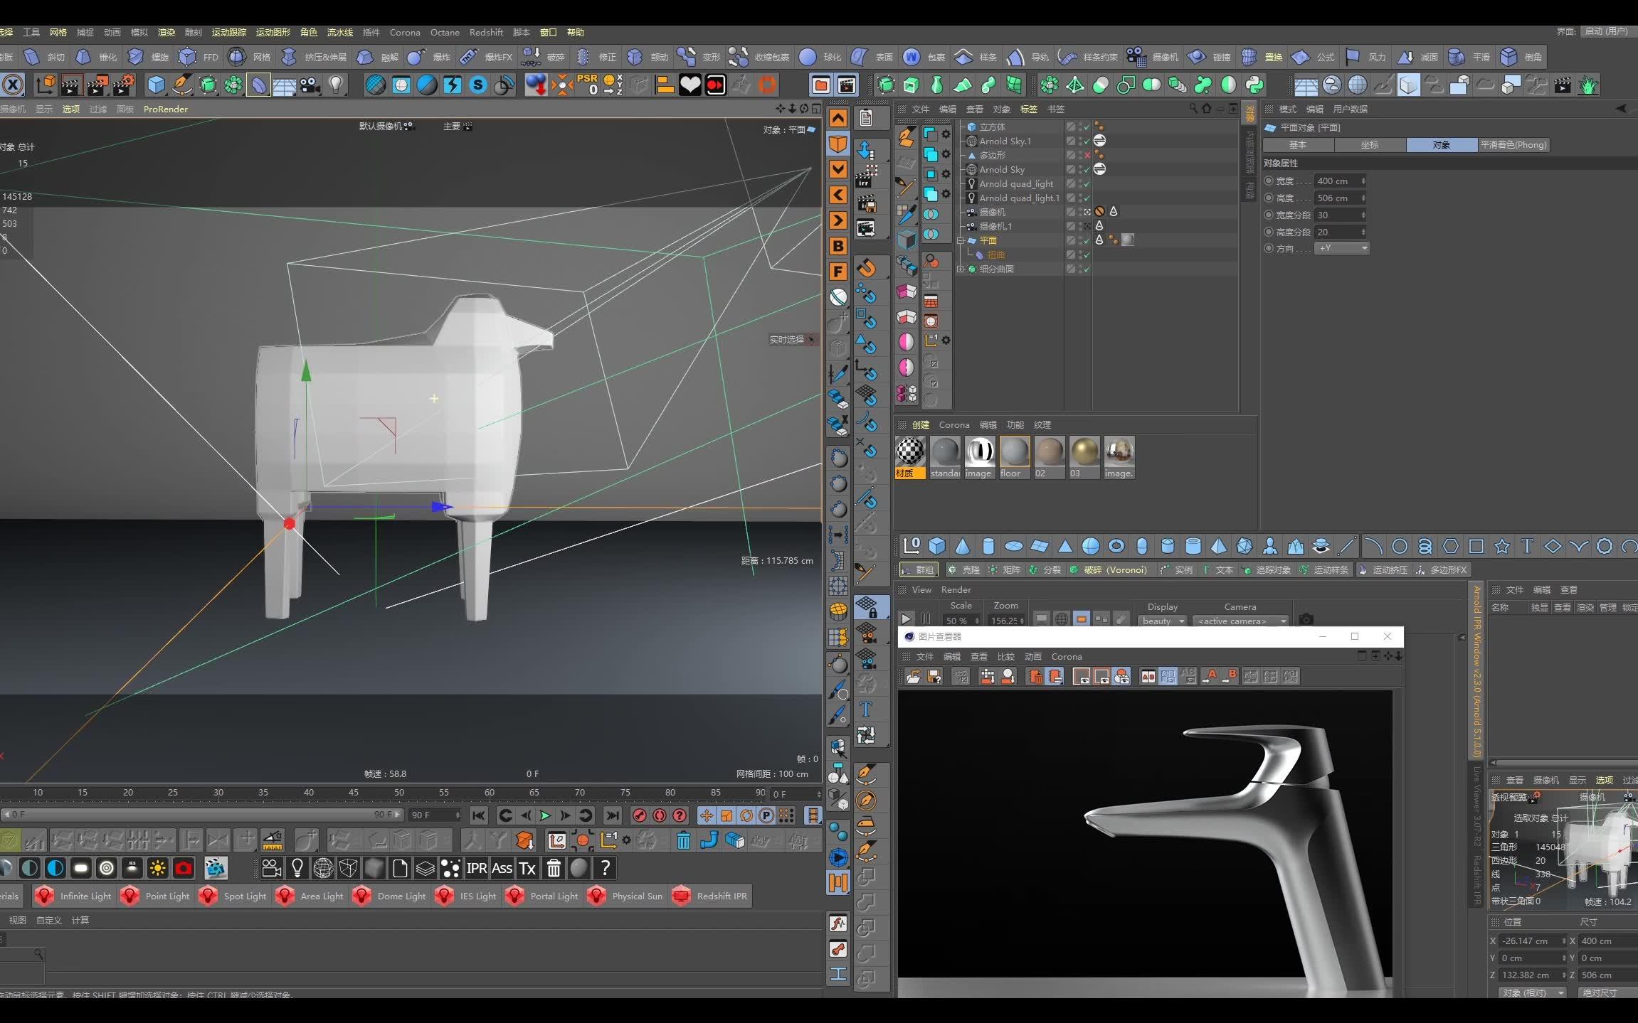Create a Redshift Spot Light
The width and height of the screenshot is (1638, 1023).
(x=233, y=896)
